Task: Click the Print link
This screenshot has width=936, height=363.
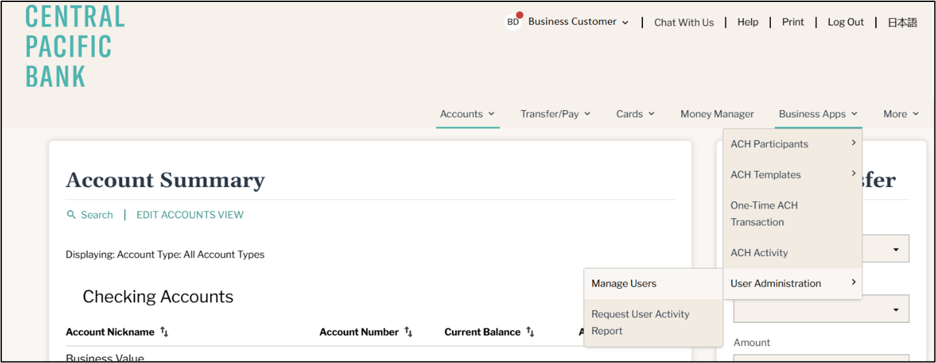Action: (793, 22)
